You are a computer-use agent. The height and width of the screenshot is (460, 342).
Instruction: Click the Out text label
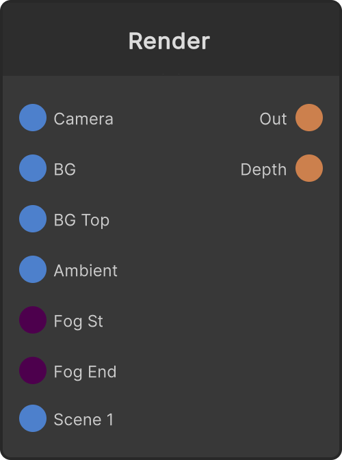tap(273, 119)
